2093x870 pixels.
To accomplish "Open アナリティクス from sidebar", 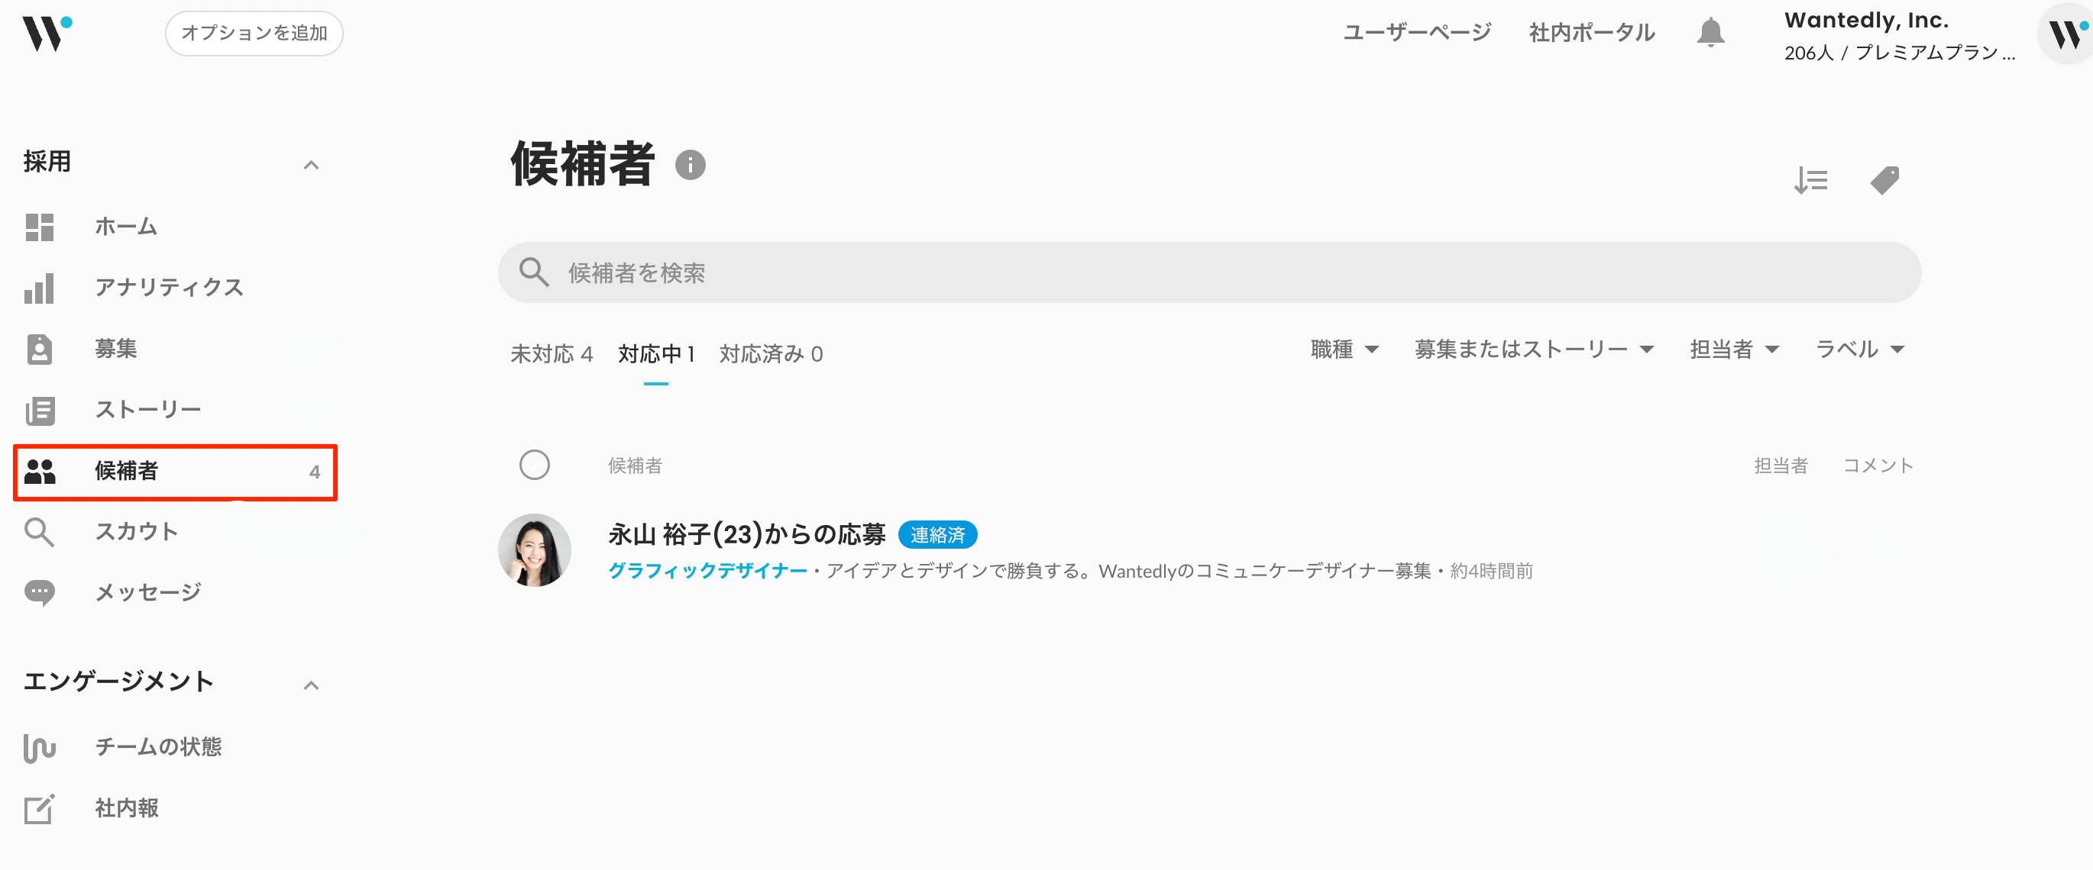I will pyautogui.click(x=168, y=287).
